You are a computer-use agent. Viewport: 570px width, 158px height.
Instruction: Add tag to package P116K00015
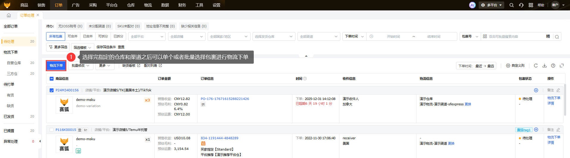[536, 129]
